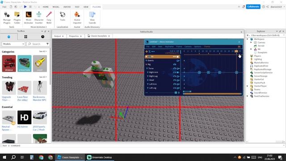Open the Camera menu in Moon Animator
Image resolution: width=286 pixels, height=161 pixels.
pyautogui.click(x=188, y=47)
